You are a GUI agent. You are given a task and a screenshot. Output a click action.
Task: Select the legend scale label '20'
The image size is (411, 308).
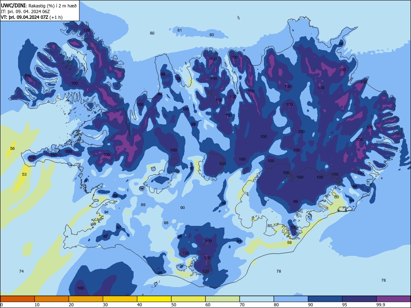[71, 305]
